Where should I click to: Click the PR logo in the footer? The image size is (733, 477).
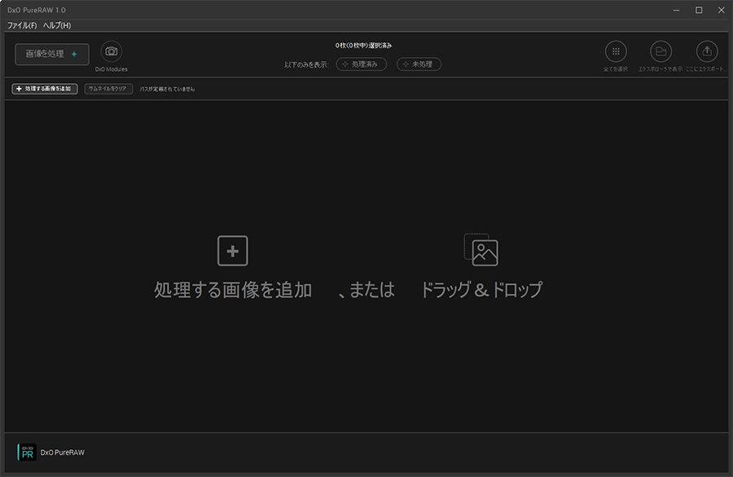[x=27, y=453]
